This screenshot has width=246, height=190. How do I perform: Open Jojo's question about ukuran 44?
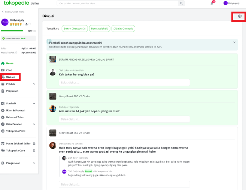pyautogui.click(x=89, y=111)
